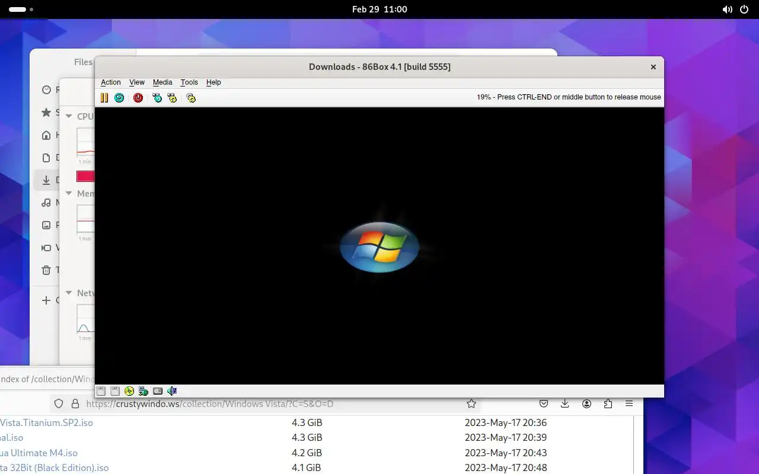This screenshot has width=759, height=474.
Task: Open the Action menu in 86Box
Action: coord(111,82)
